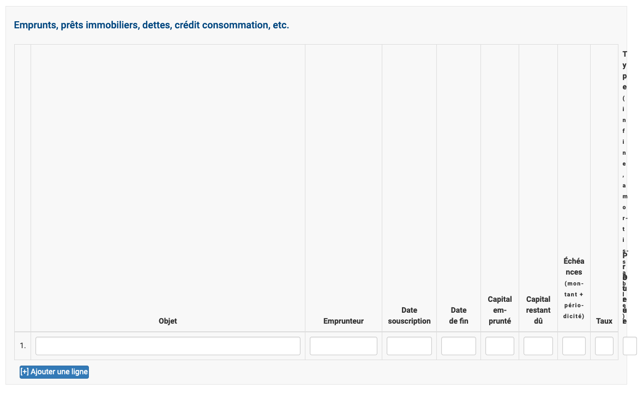Click the Taux column header

tap(604, 321)
